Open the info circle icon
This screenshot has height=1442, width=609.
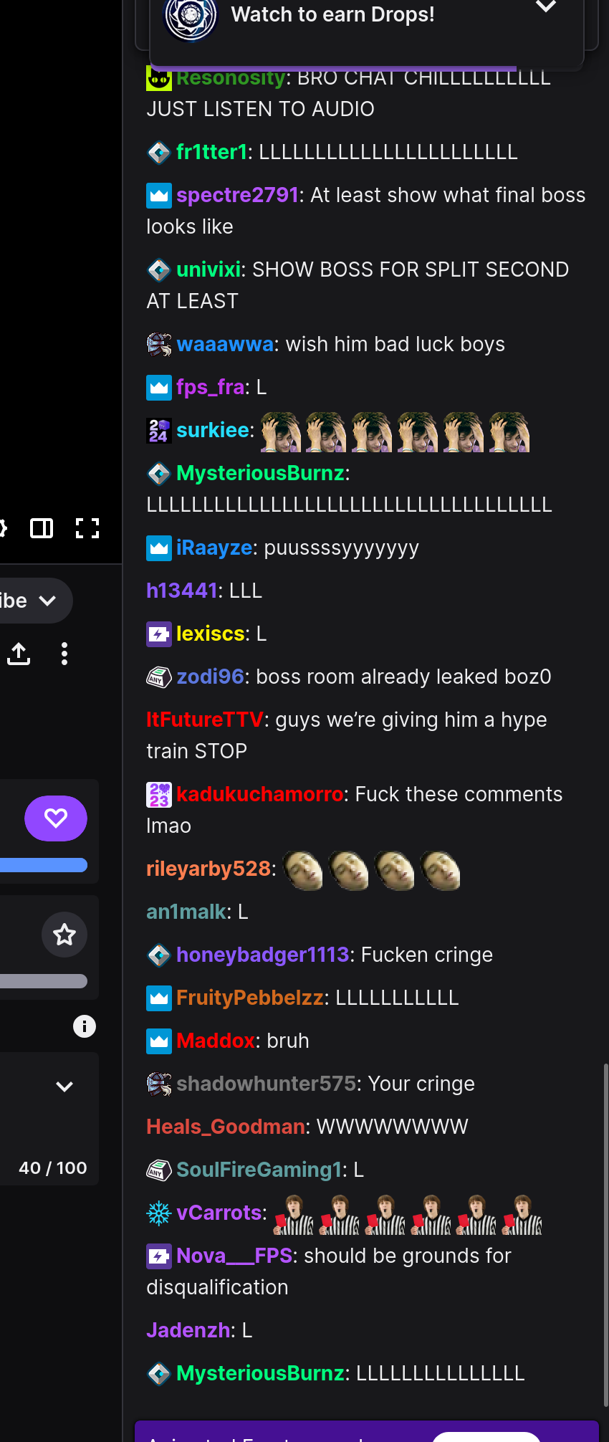[85, 1026]
